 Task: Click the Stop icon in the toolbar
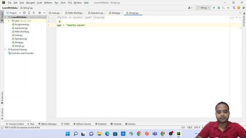pos(228,8)
